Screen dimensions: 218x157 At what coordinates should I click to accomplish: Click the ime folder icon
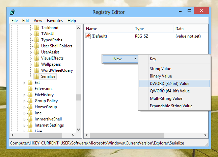click(x=30, y=113)
